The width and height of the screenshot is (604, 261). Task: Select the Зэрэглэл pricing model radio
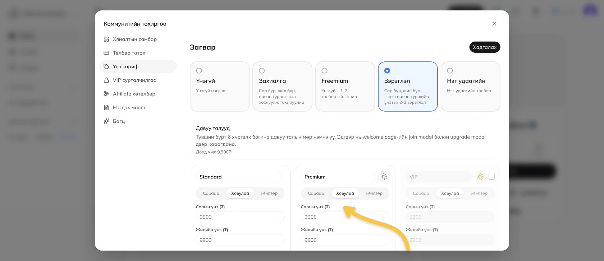387,71
